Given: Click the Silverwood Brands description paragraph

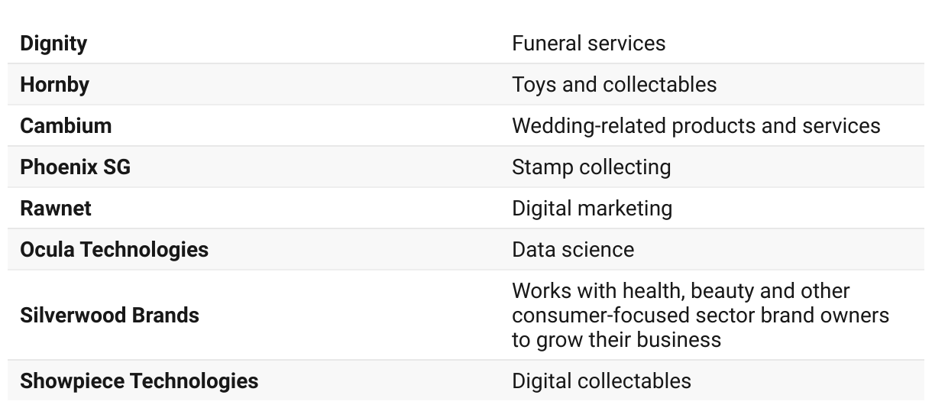Looking at the screenshot, I should tap(701, 315).
